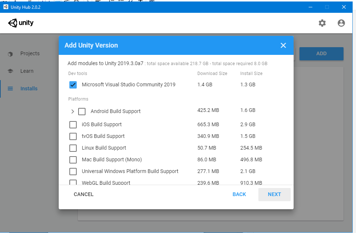Select the Projects cube icon in sidebar
Viewport: 356px width, 233px height.
10,53
